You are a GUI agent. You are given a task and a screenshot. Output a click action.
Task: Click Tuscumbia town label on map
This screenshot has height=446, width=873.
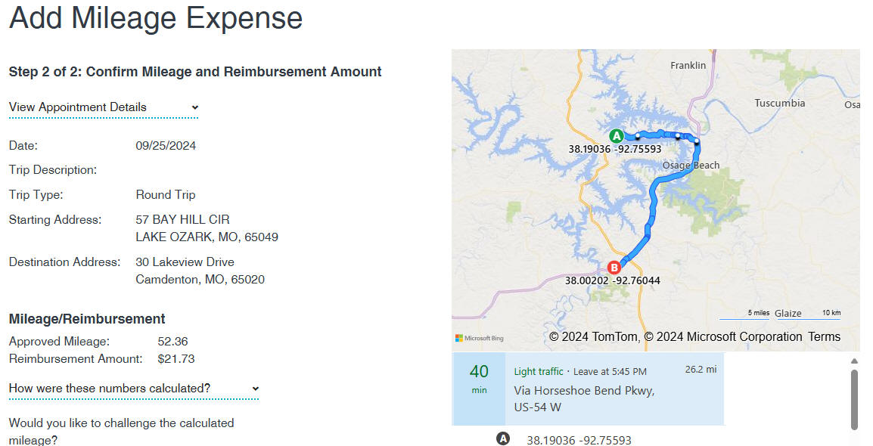click(779, 103)
